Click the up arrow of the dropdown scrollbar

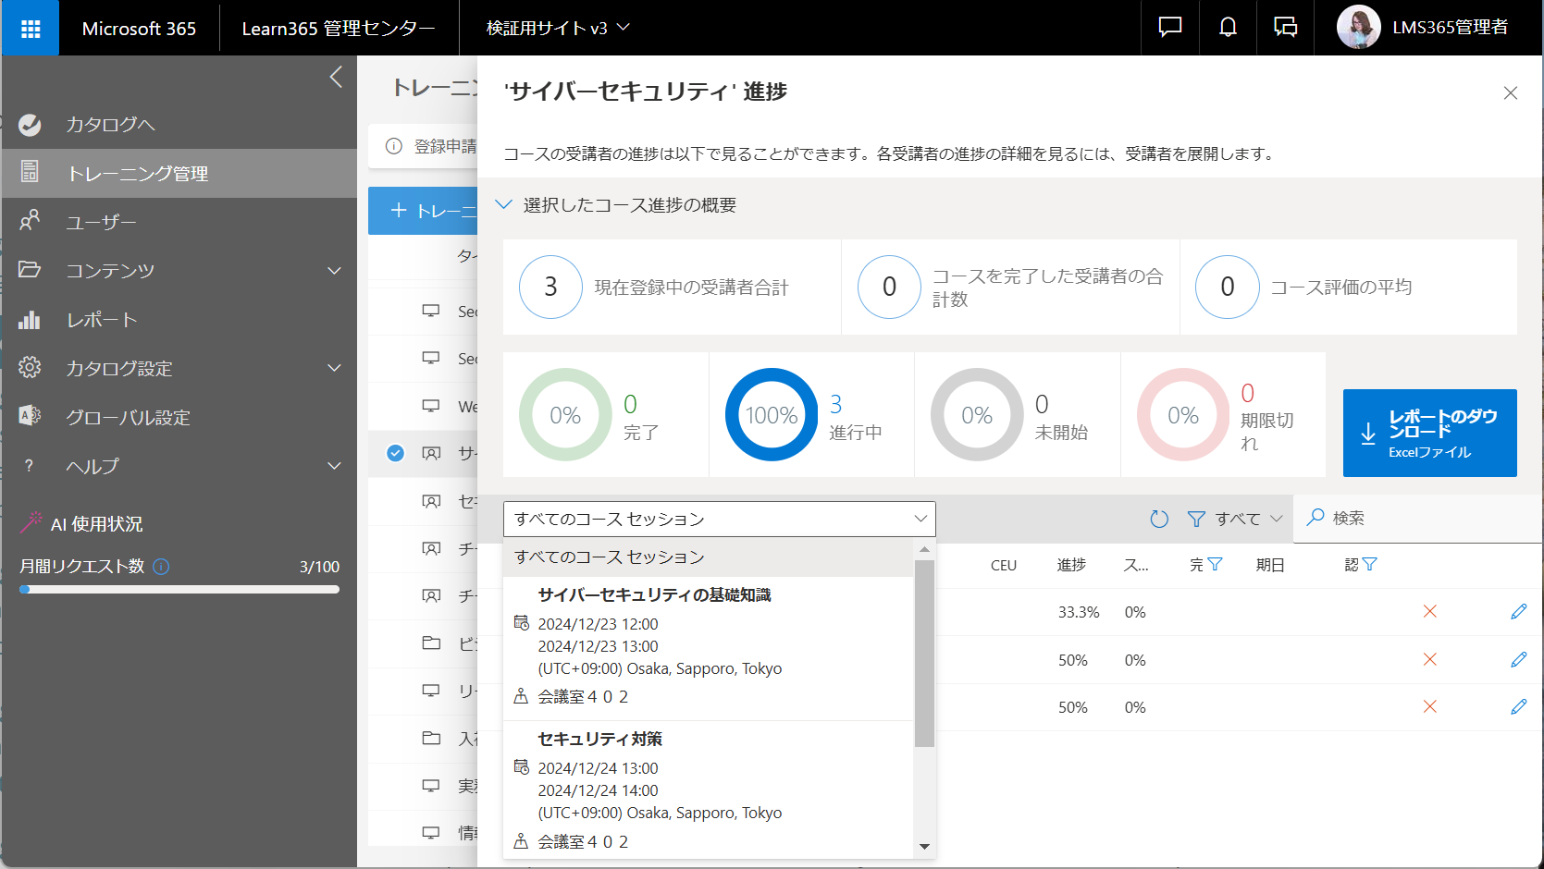point(924,550)
